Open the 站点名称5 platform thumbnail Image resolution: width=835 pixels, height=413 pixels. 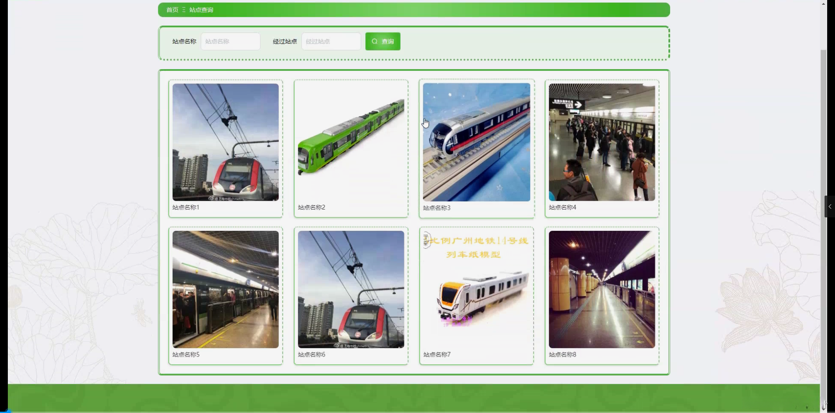(x=226, y=290)
